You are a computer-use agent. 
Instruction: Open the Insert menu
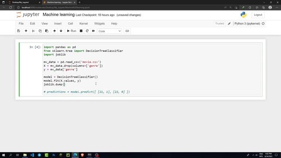click(58, 24)
